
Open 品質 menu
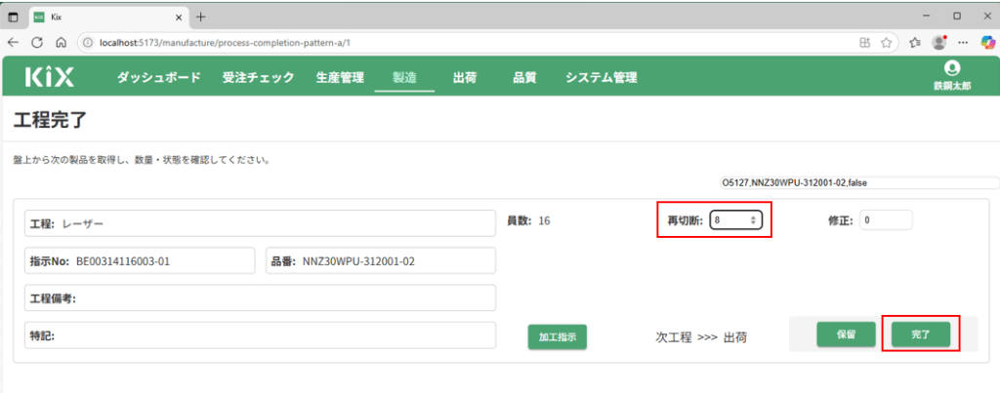[x=524, y=78]
